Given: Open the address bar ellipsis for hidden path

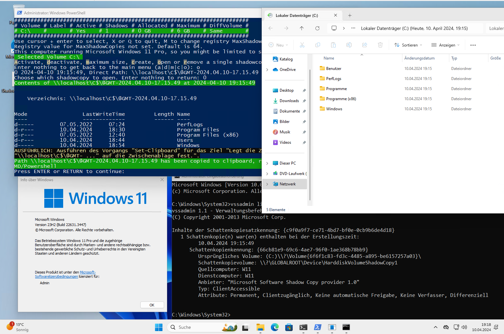Looking at the screenshot, I should tap(353, 28).
